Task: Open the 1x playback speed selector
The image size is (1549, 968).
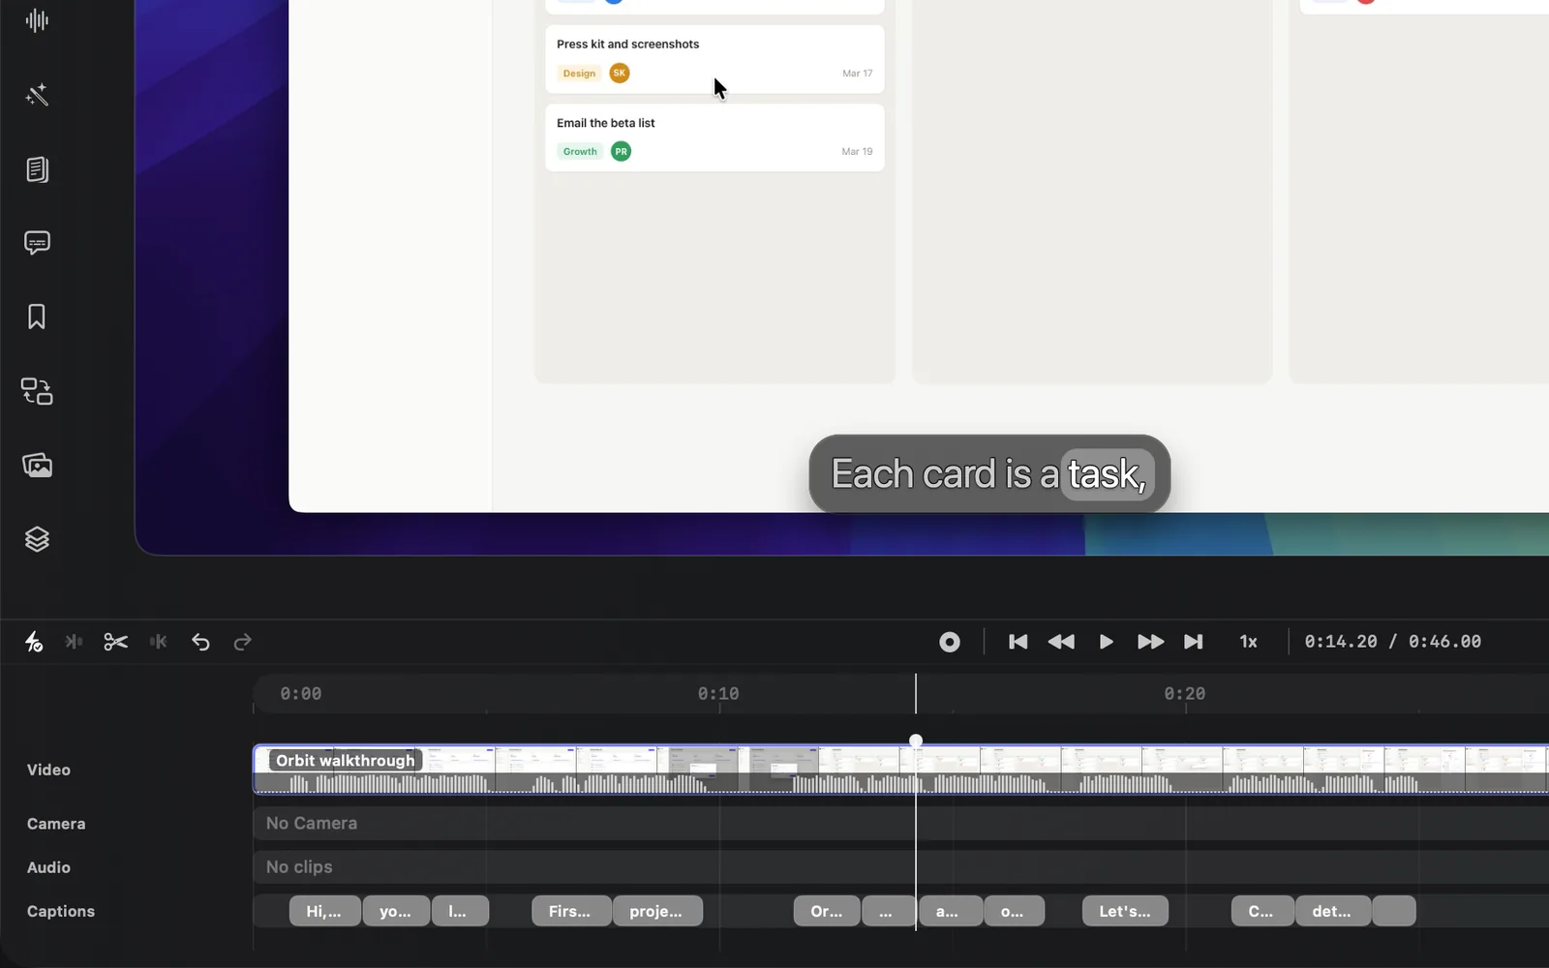Action: click(x=1249, y=642)
